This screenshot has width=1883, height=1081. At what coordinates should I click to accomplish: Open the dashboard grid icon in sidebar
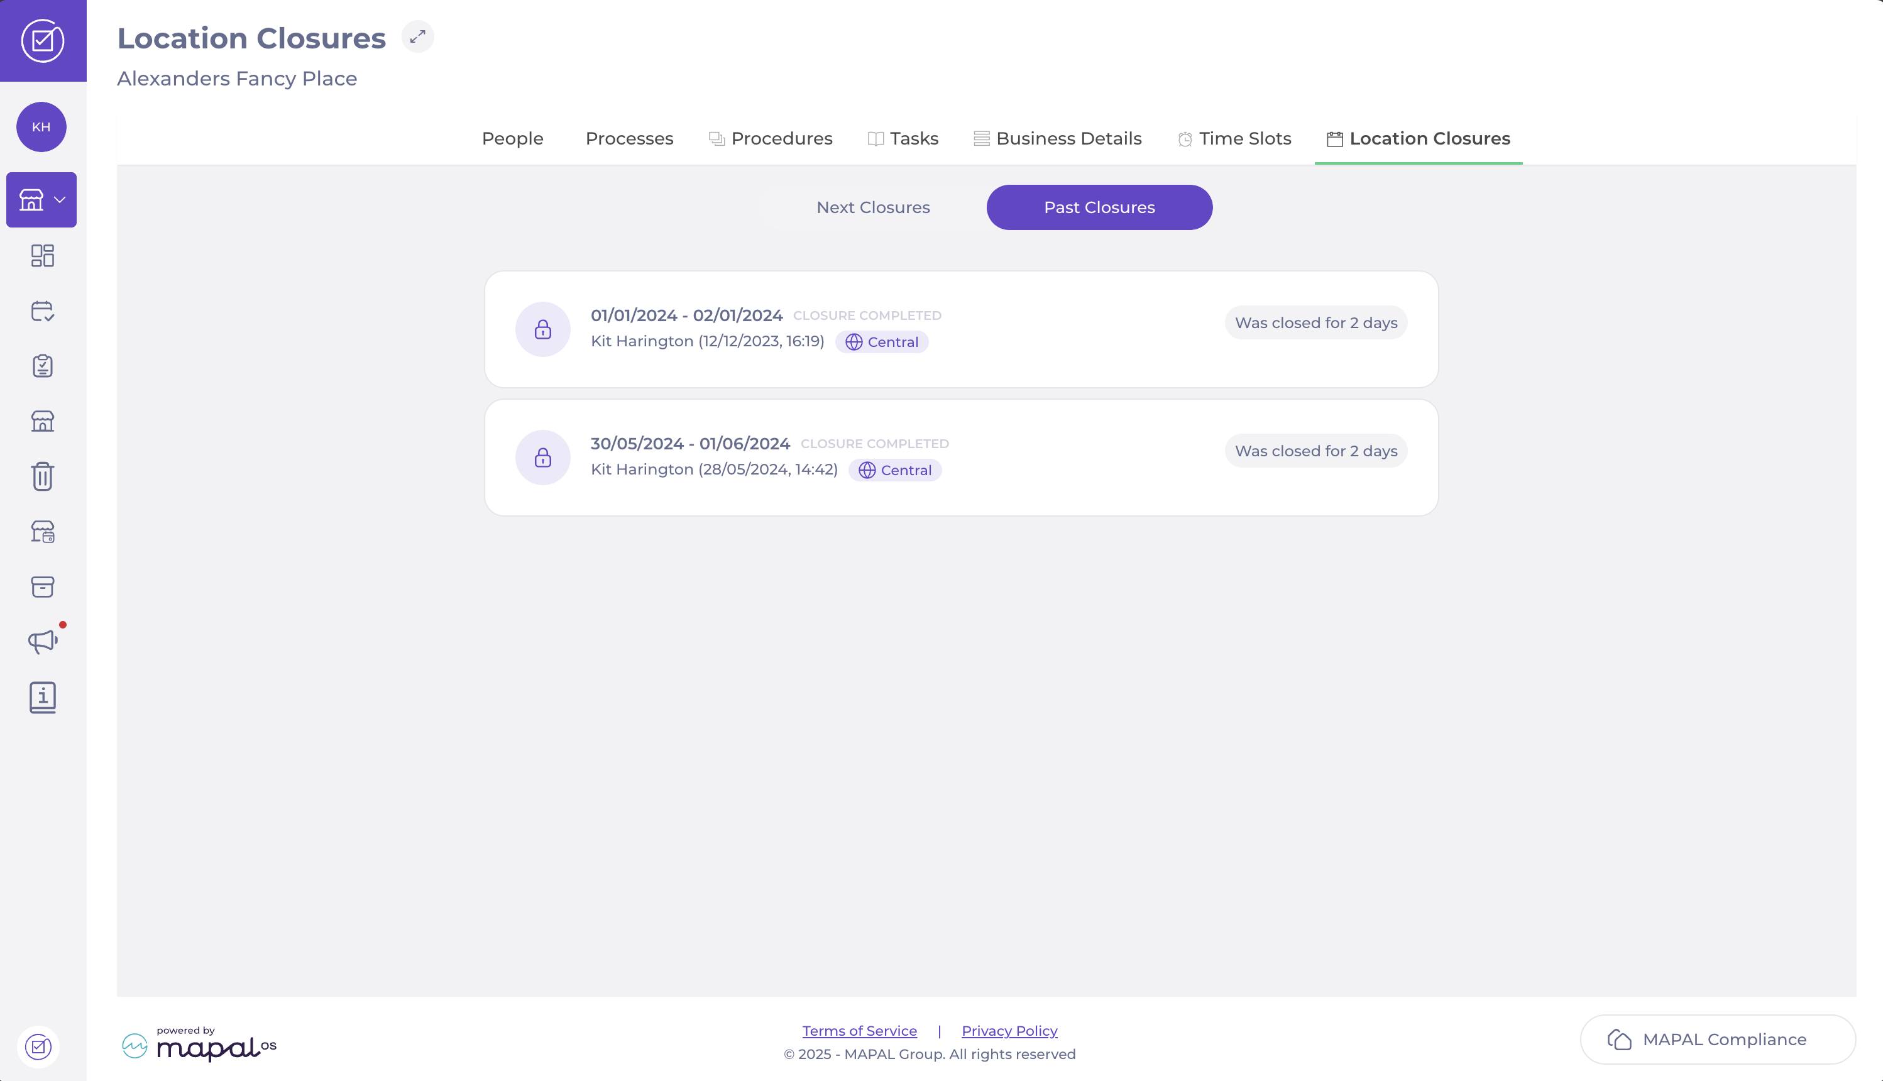pos(43,255)
